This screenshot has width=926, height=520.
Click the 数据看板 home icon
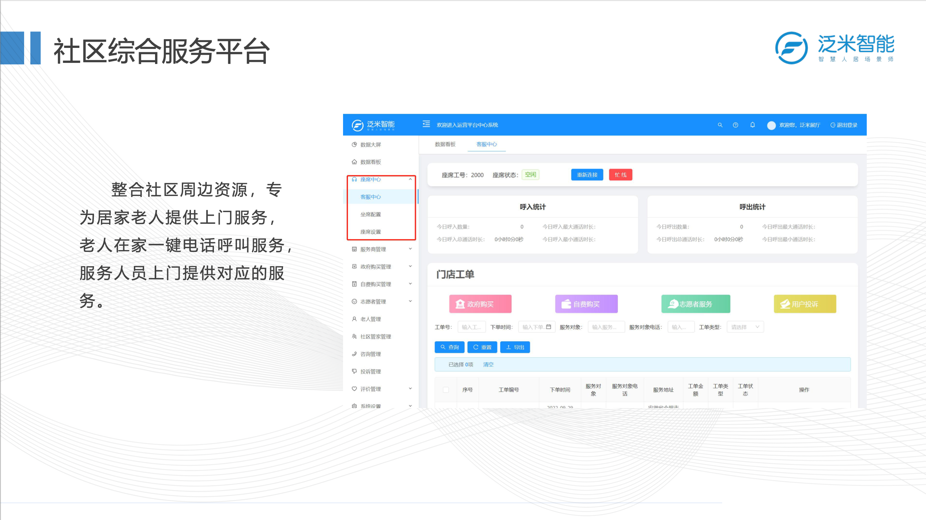pos(354,162)
